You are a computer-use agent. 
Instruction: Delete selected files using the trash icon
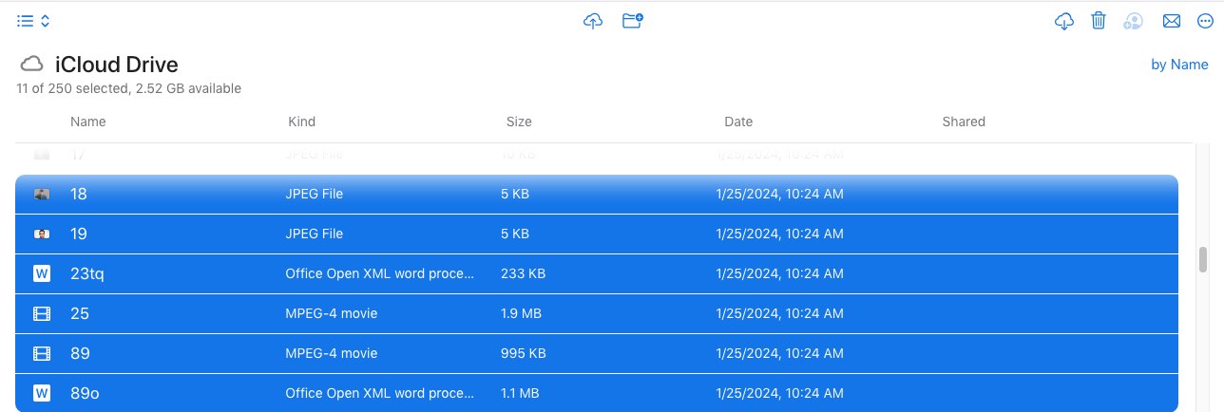click(1099, 21)
